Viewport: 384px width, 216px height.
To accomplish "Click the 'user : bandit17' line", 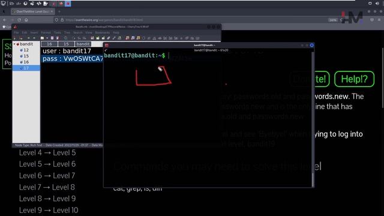I will [67, 51].
